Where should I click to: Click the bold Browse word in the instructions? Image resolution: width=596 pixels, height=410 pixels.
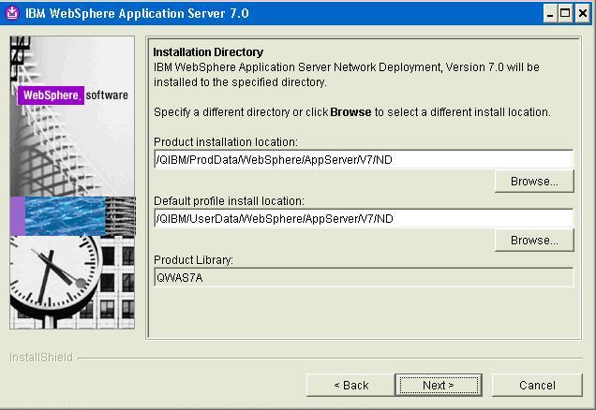[350, 112]
